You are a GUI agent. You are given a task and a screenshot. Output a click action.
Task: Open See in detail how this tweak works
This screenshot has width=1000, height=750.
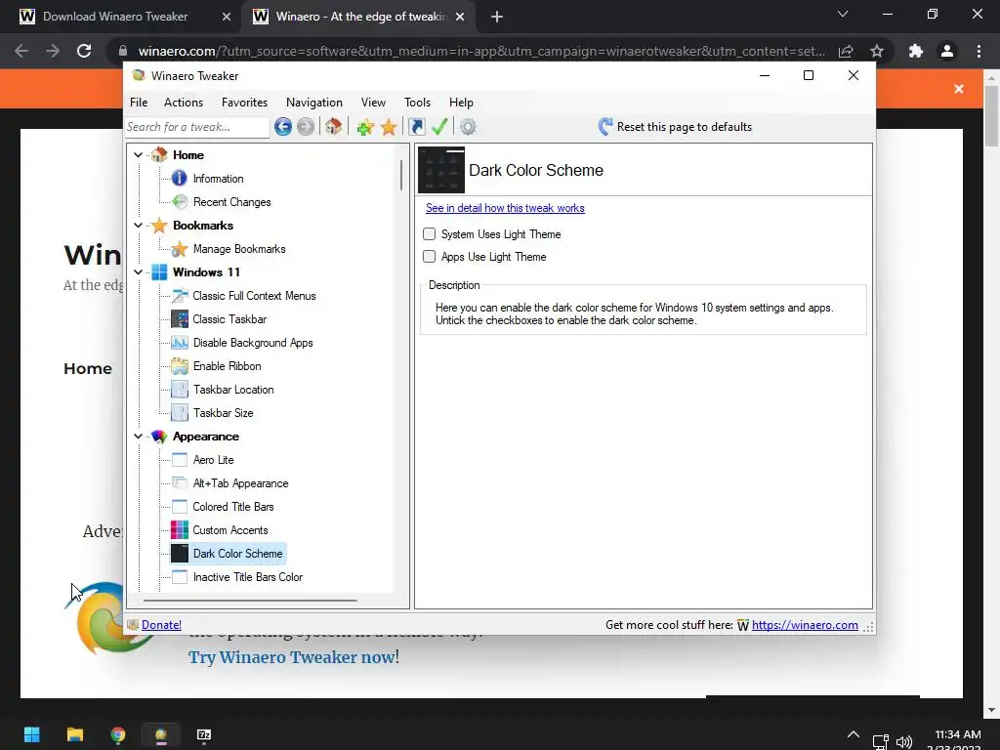[x=505, y=208]
